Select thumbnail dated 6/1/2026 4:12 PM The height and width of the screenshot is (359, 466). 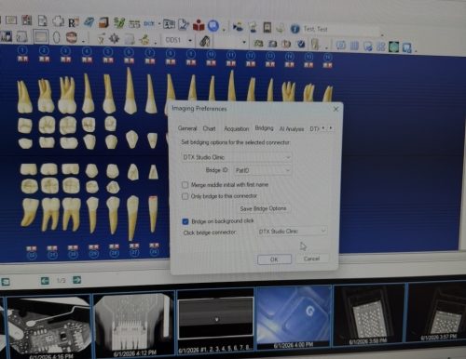pos(134,324)
